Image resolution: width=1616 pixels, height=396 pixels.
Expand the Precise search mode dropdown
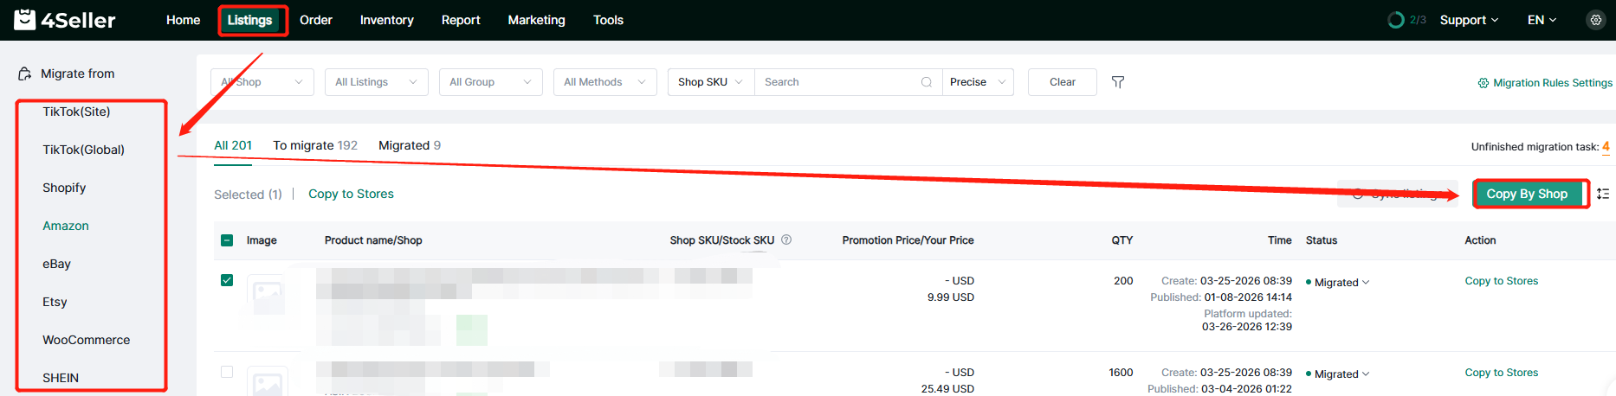(x=977, y=82)
